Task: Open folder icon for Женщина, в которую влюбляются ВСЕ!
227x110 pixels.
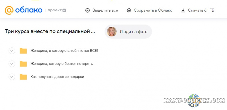Action: click(23, 51)
